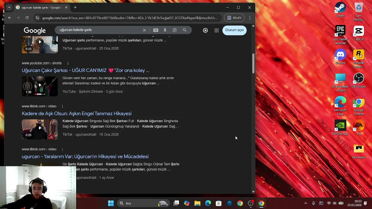
Task: Click the page vertical scrollbar thumb
Action: point(253,63)
